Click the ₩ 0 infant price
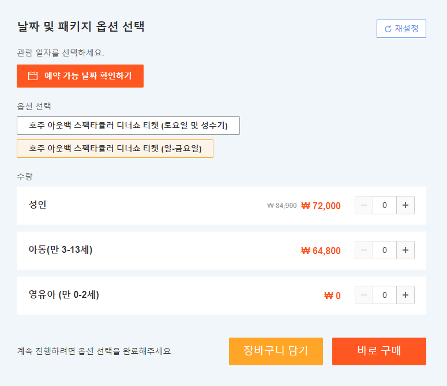447x386 pixels. (332, 296)
